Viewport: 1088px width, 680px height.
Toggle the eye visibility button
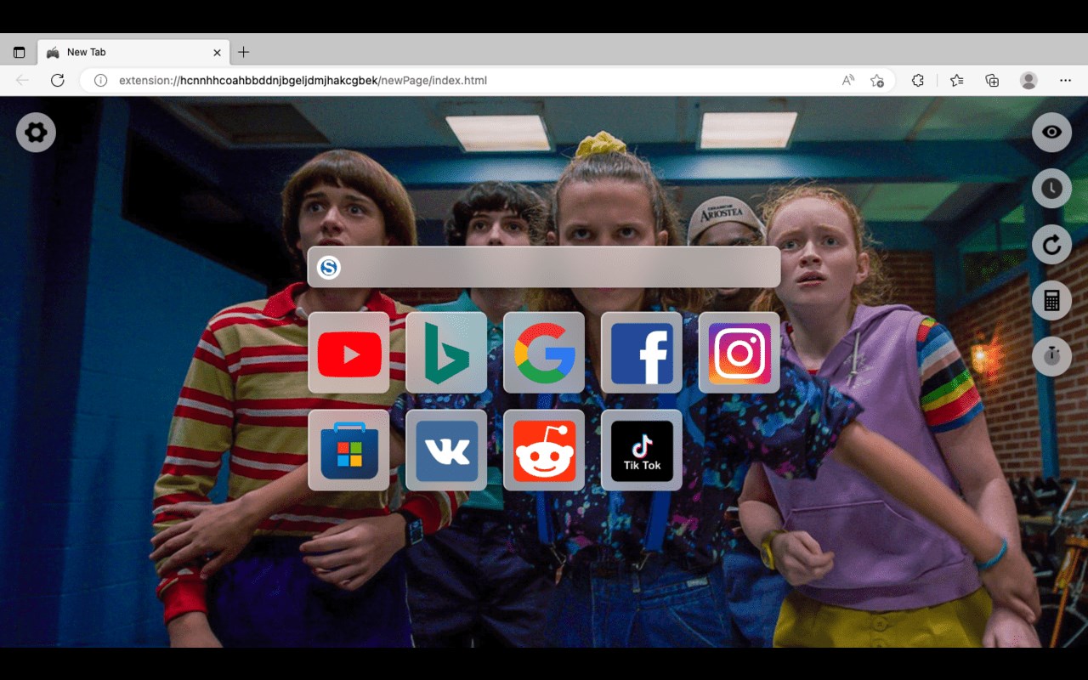[1051, 133]
